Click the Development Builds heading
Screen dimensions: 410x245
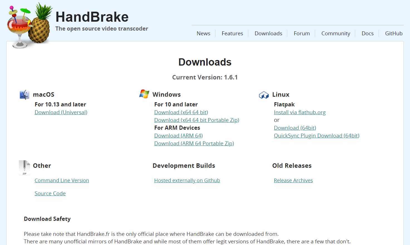(x=184, y=166)
